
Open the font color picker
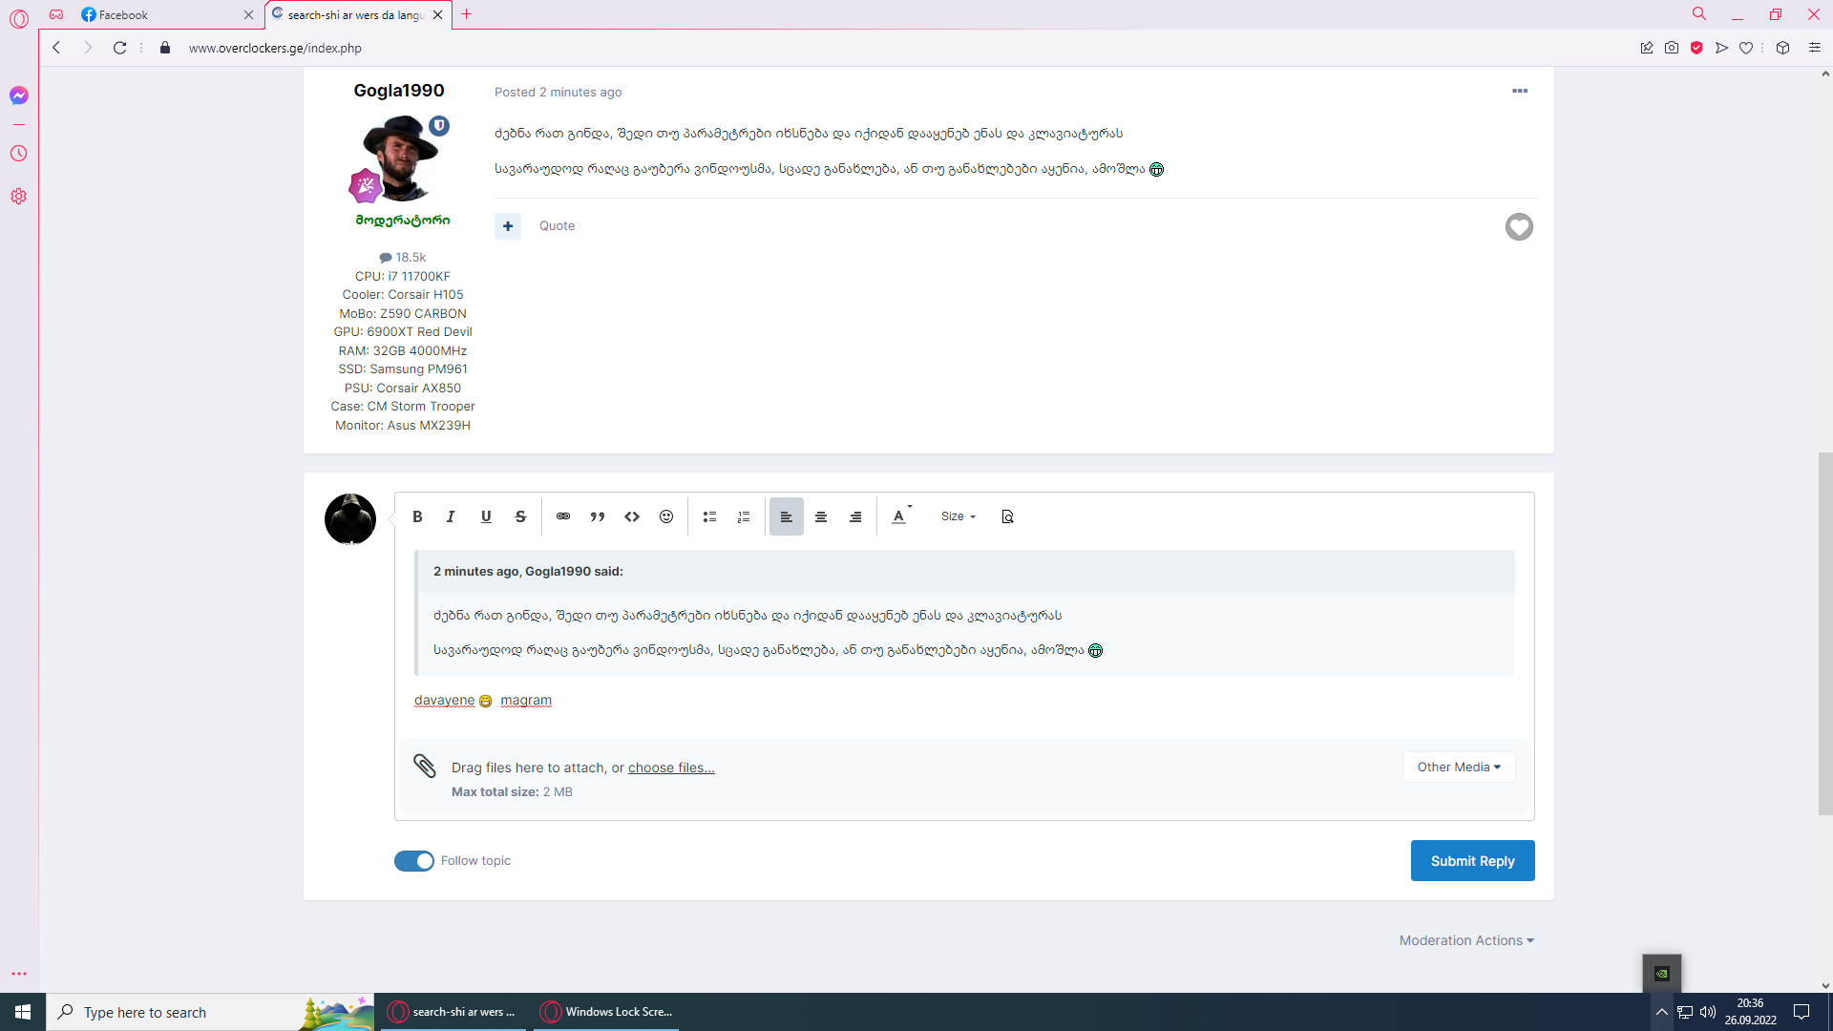[x=899, y=516]
